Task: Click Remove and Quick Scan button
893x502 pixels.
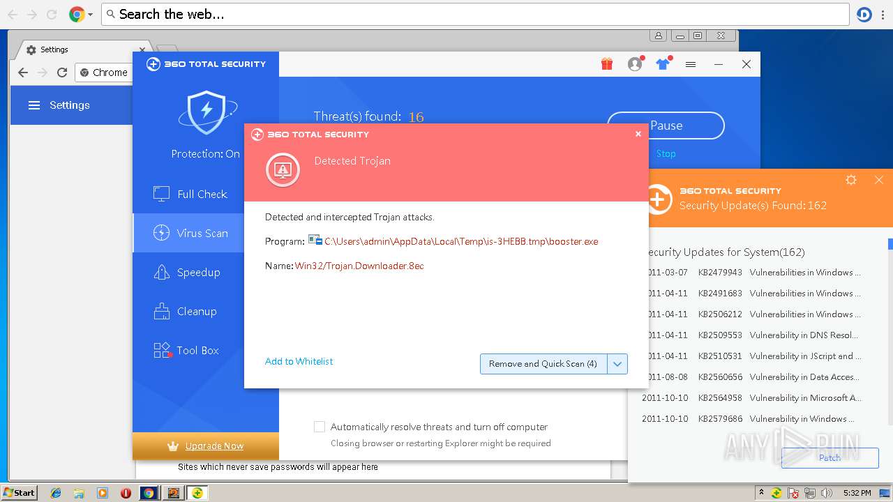Action: pyautogui.click(x=543, y=364)
